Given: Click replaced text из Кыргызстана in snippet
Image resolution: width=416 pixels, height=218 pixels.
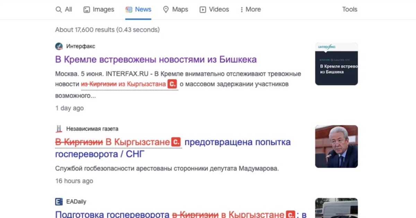Looking at the screenshot, I should 142,84.
